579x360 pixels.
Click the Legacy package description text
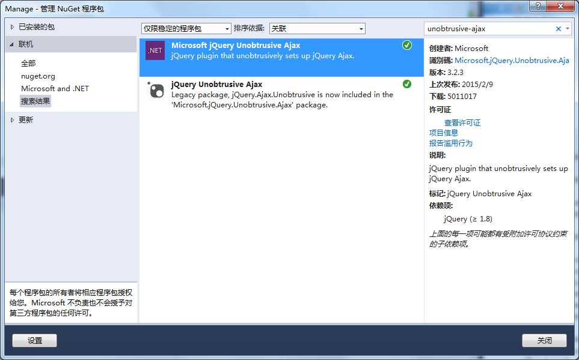(x=282, y=100)
